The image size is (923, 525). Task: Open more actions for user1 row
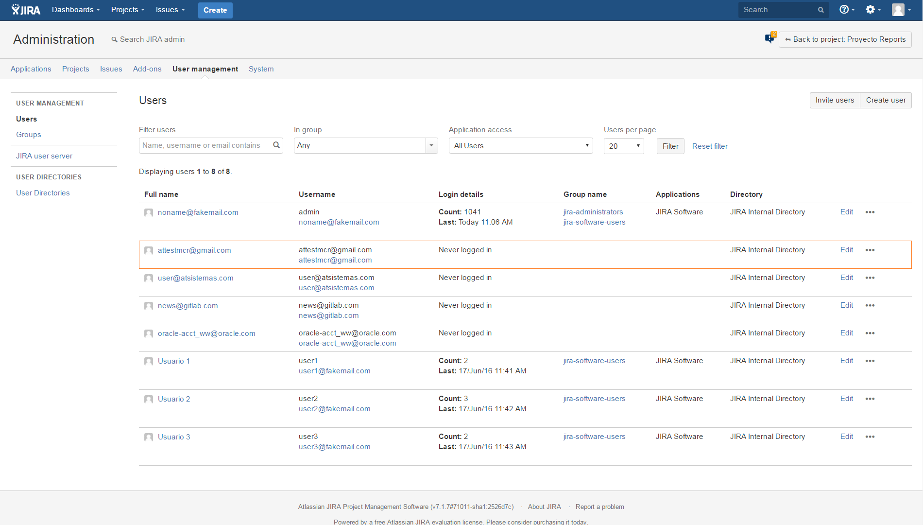(870, 361)
